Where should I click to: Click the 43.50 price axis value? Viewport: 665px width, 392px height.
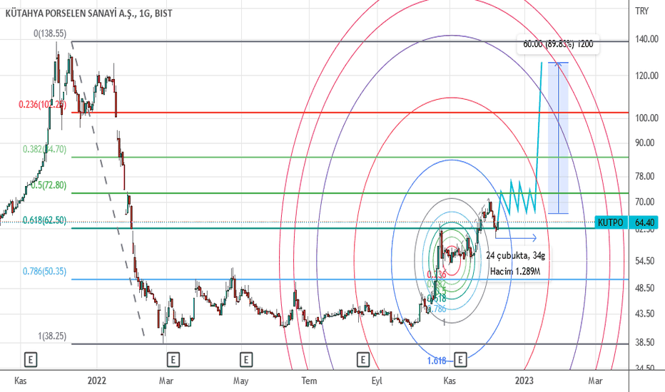tap(644, 314)
